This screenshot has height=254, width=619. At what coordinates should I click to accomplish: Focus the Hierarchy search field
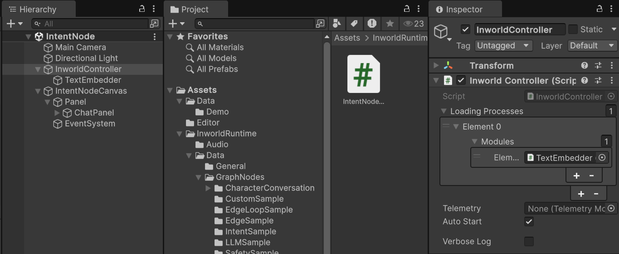point(90,24)
